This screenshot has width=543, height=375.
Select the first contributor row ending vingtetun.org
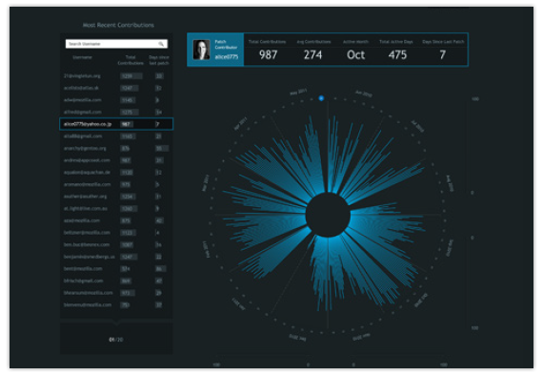pyautogui.click(x=116, y=75)
